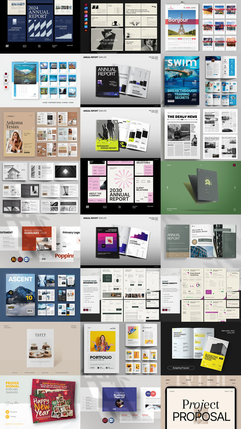Select the Budgeting Proposal template
241x429 pixels.
click(201, 348)
